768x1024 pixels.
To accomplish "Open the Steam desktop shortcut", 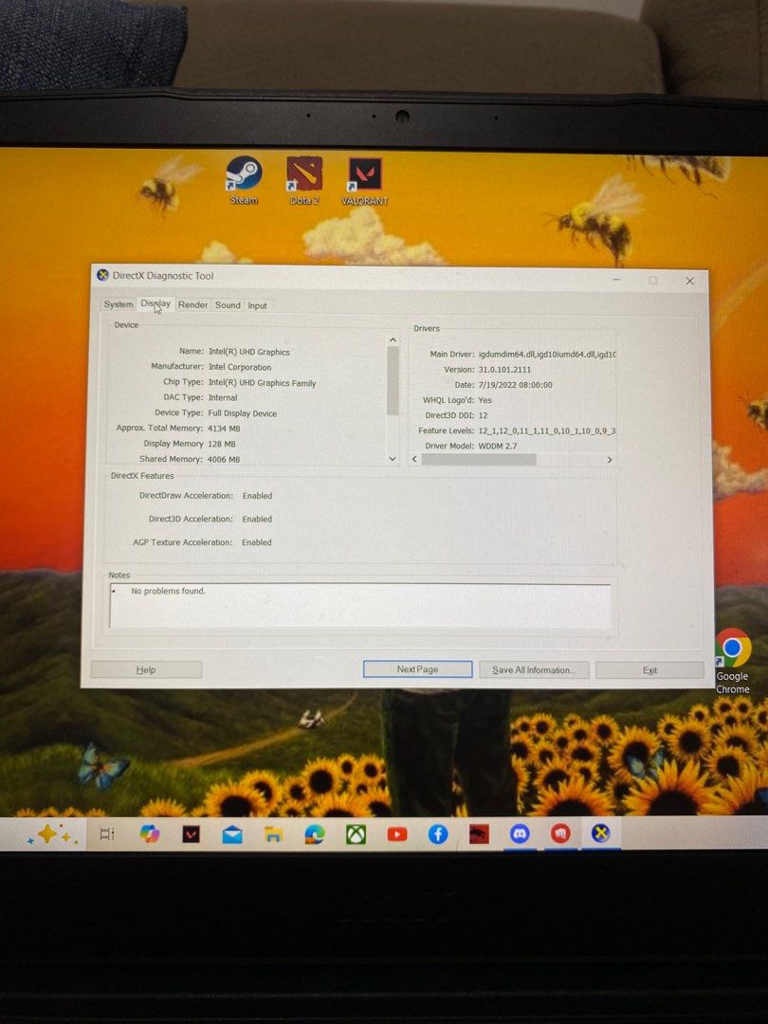I will click(244, 181).
